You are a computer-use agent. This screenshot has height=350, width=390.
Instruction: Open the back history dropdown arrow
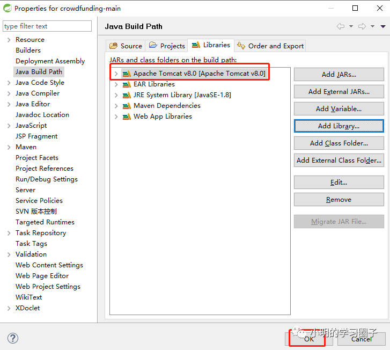tap(351, 26)
